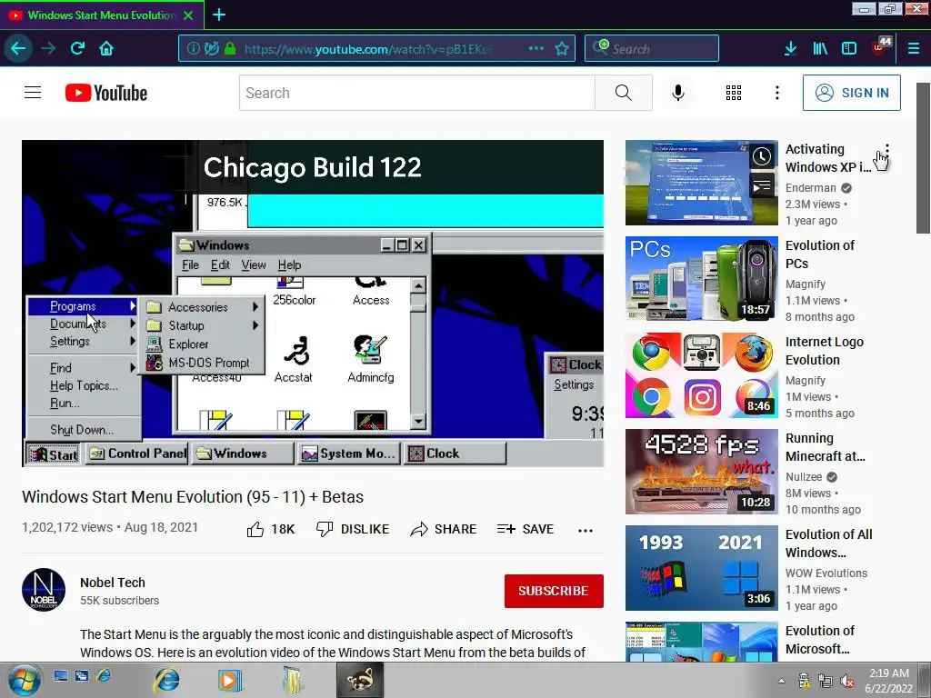Bookmark this page with the star icon
931x698 pixels.
click(x=562, y=49)
